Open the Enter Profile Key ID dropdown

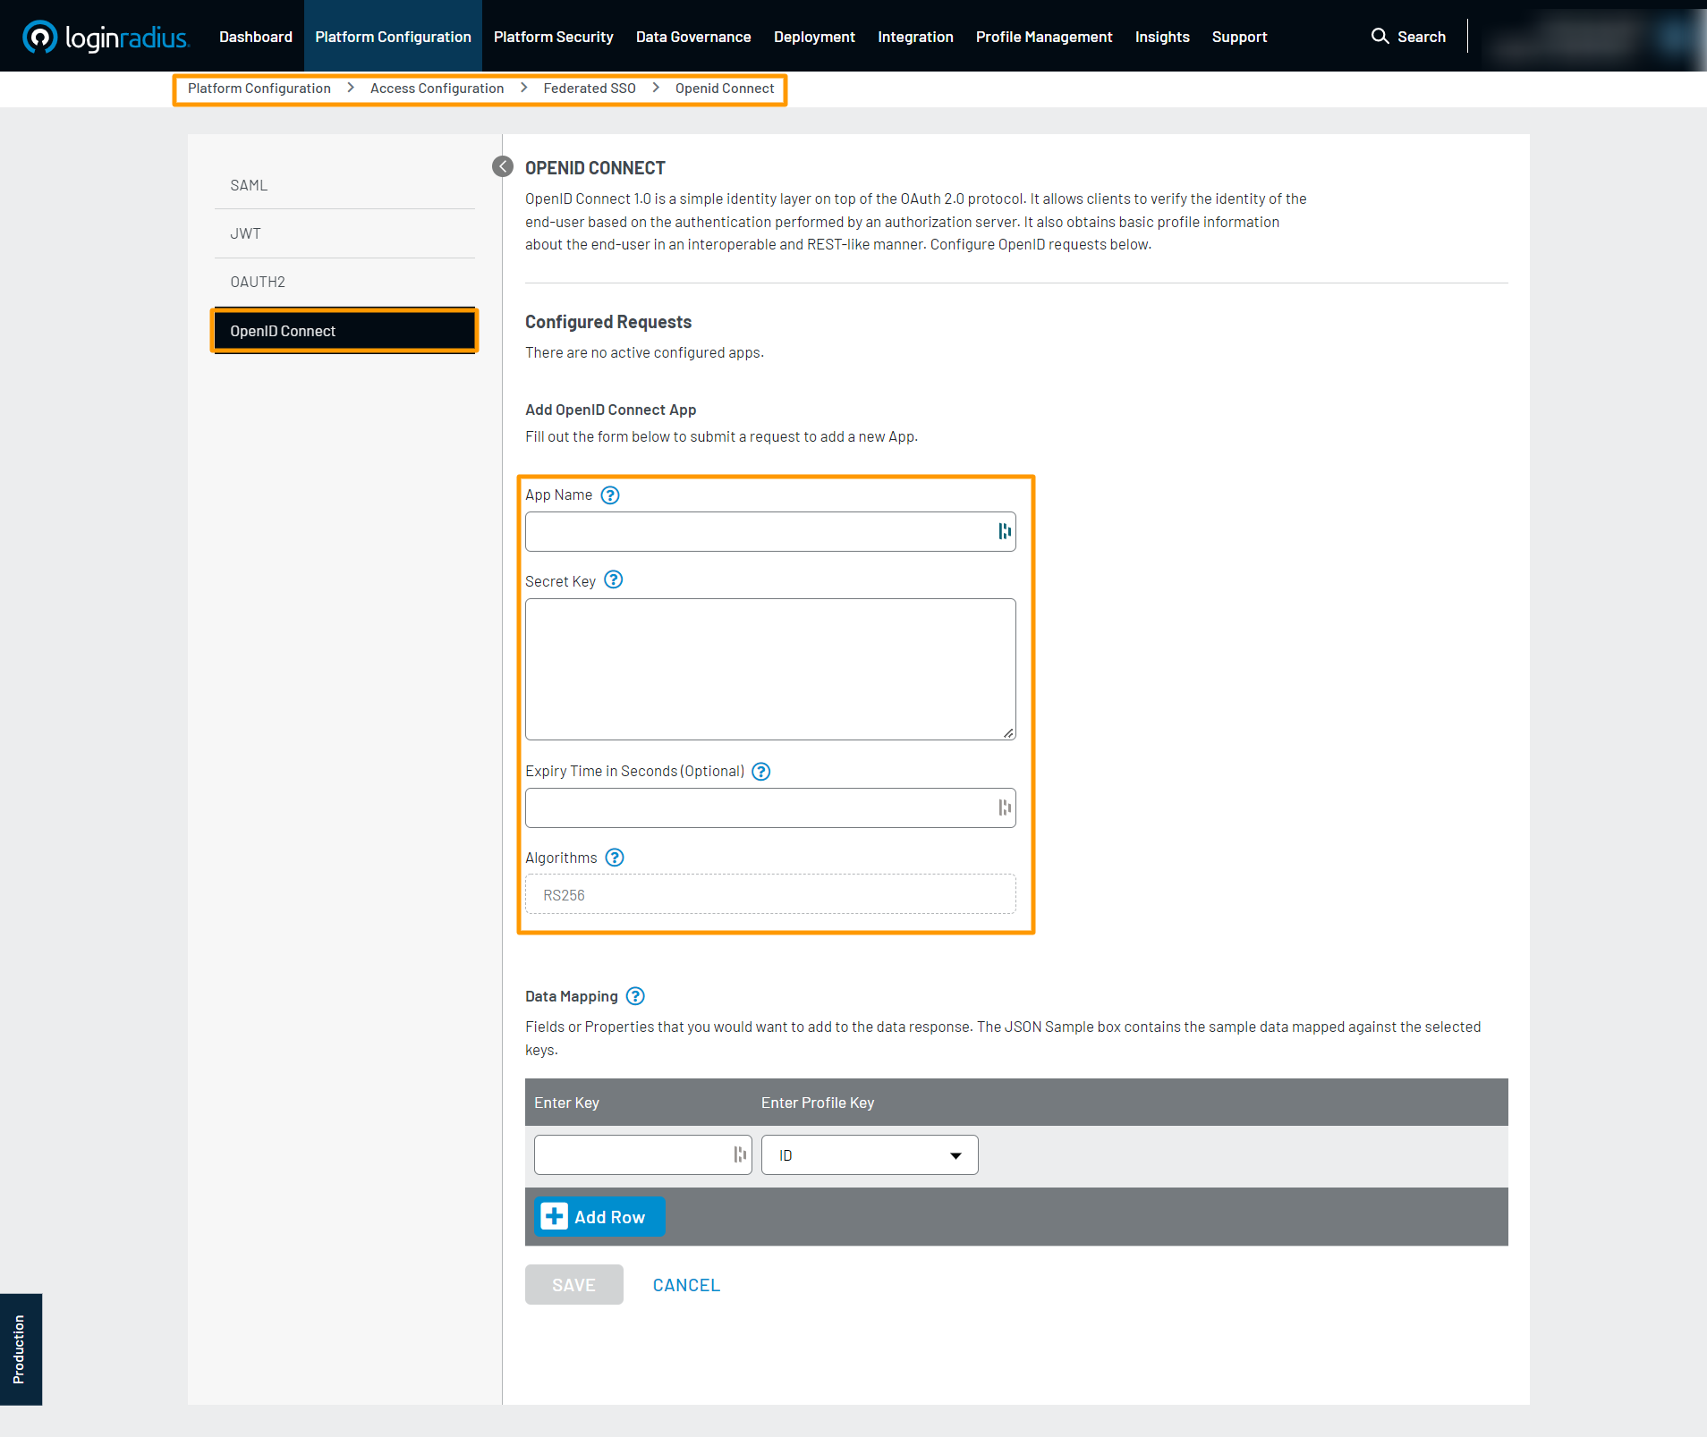[870, 1155]
